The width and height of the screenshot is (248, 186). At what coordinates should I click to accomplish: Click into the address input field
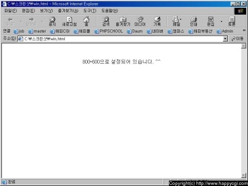(123, 39)
